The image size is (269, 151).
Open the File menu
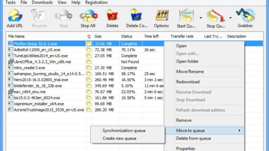pos(24,2)
